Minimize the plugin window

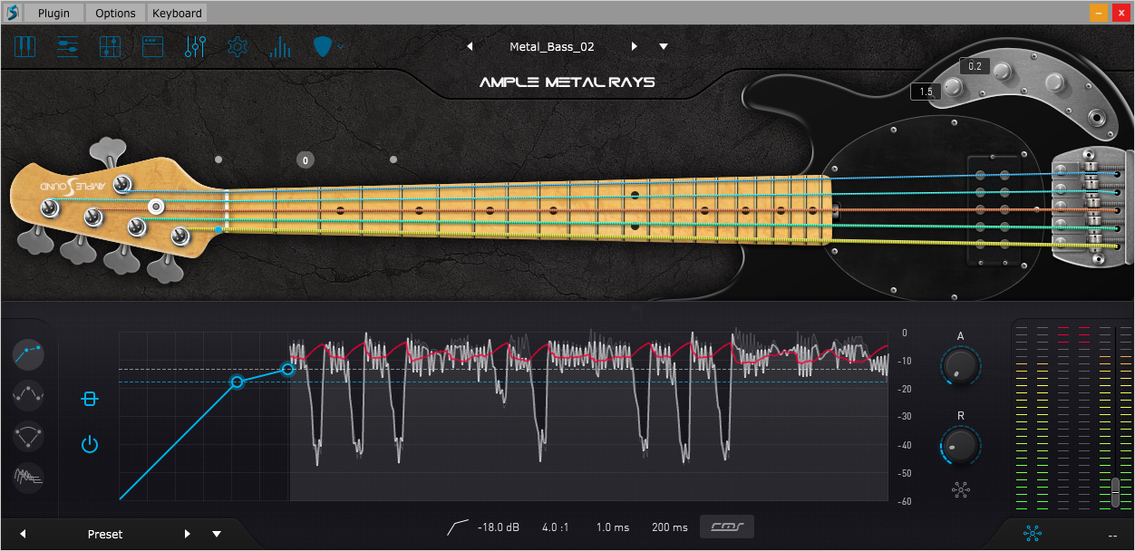[1098, 13]
